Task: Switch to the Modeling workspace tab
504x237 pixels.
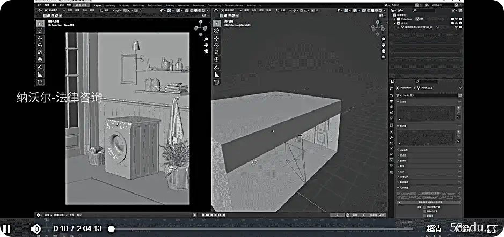Action: coord(110,5)
